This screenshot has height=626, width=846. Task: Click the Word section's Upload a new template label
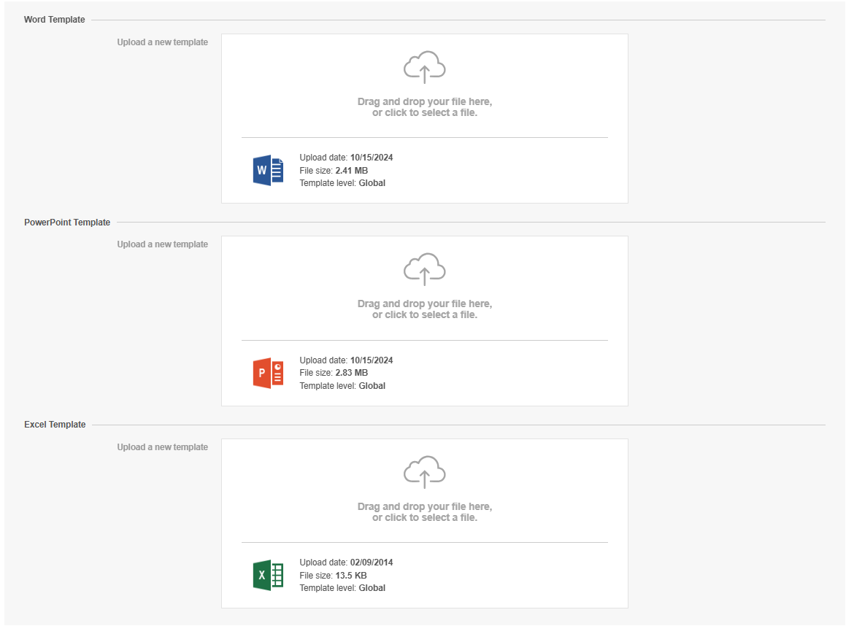pyautogui.click(x=162, y=42)
